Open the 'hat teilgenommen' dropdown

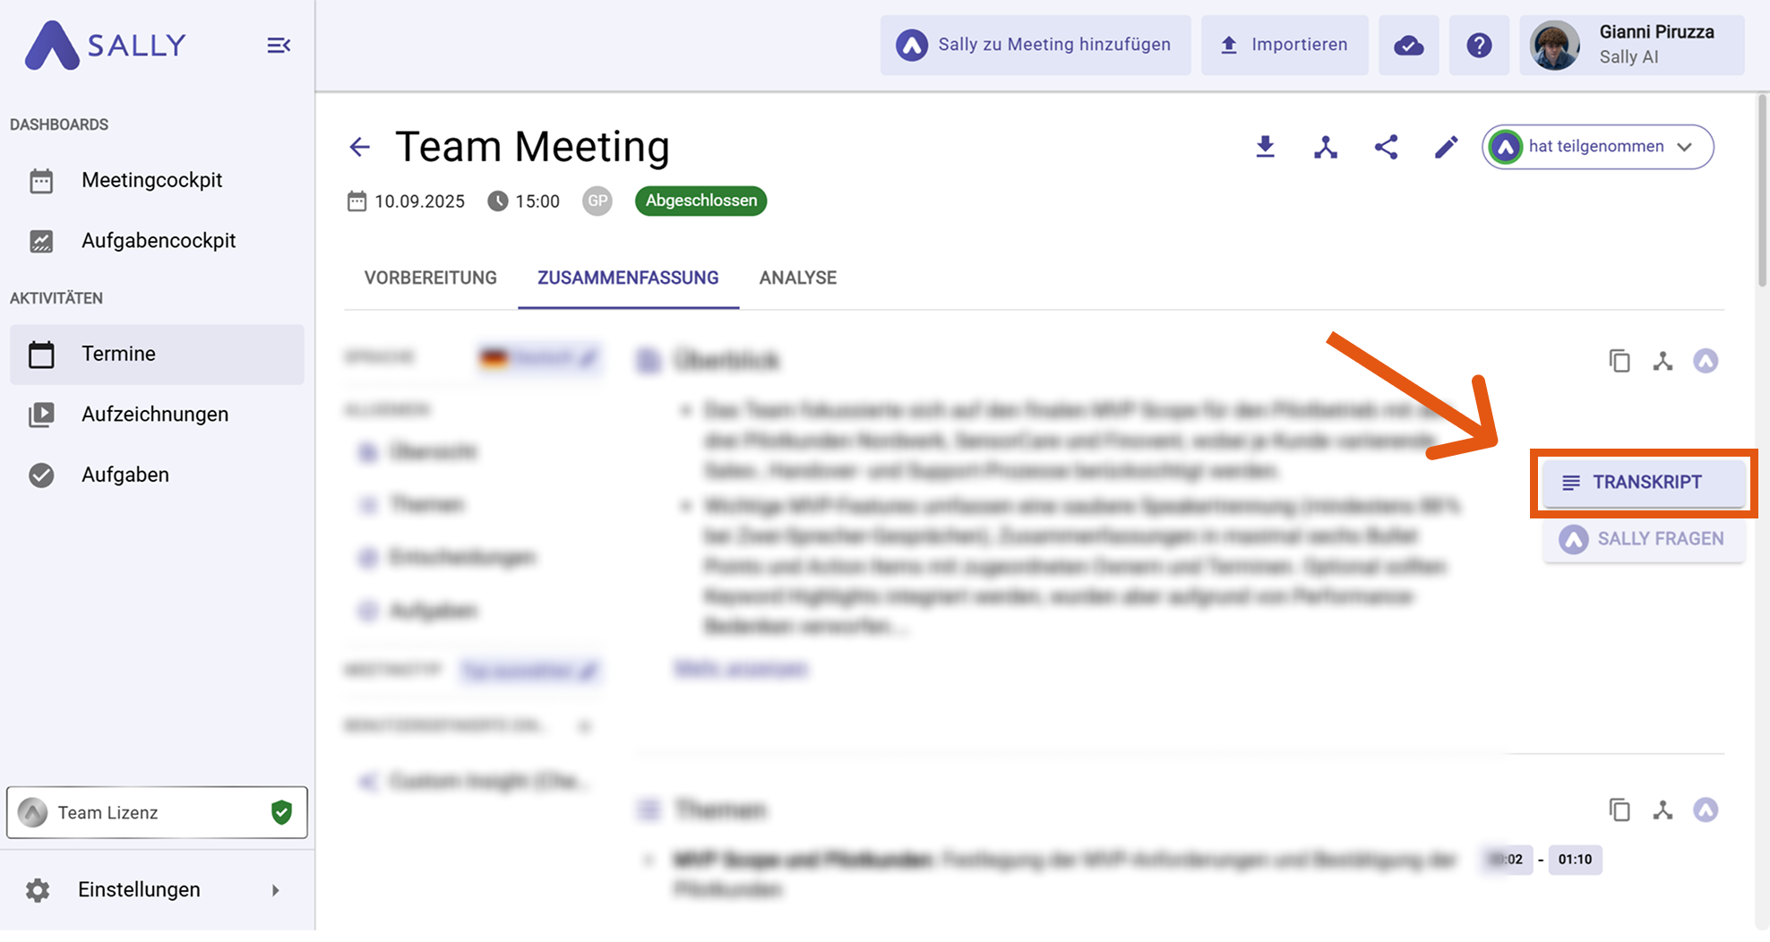coord(1597,147)
